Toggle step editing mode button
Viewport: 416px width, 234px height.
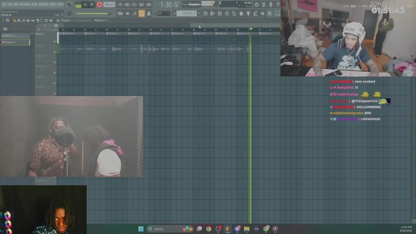click(135, 13)
